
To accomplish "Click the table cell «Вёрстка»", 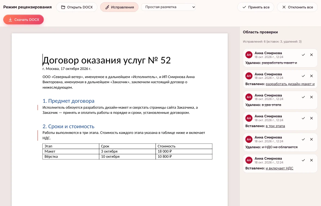I will [x=71, y=157].
